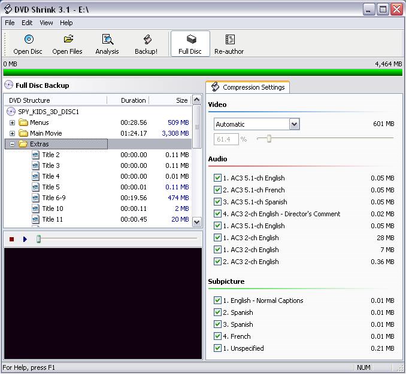Sort by the DVD Structure column header
The height and width of the screenshot is (374, 406).
click(x=56, y=100)
